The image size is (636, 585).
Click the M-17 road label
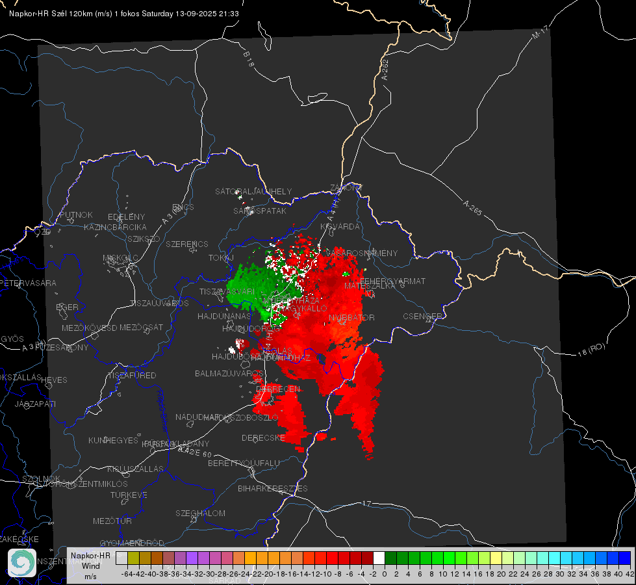pyautogui.click(x=540, y=32)
